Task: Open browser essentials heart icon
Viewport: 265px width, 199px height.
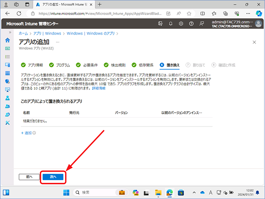Action: (237, 13)
